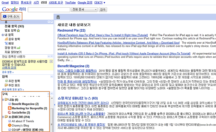
Task: Click the plus icon on 구독 추가 button
Action: click(x=5, y=16)
